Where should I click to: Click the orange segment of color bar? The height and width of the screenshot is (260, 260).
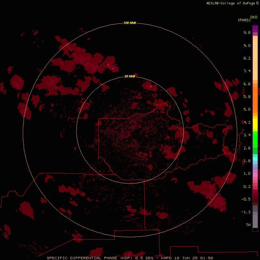pos(255,100)
